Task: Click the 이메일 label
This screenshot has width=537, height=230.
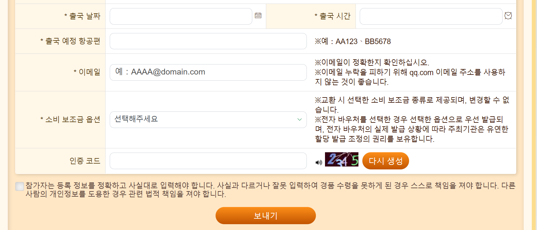Action: click(87, 72)
